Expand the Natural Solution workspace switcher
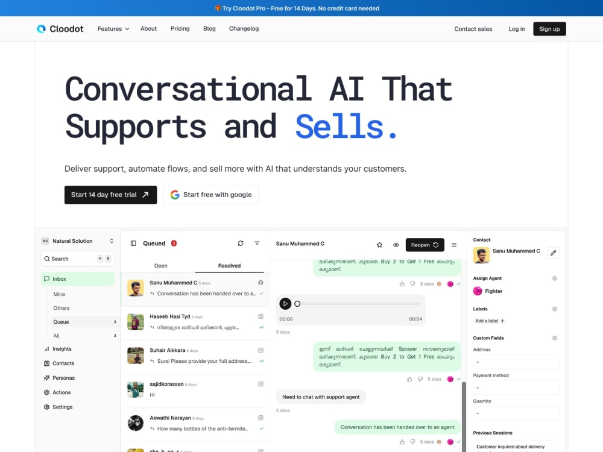Viewport: 603px width, 452px height. click(x=78, y=241)
